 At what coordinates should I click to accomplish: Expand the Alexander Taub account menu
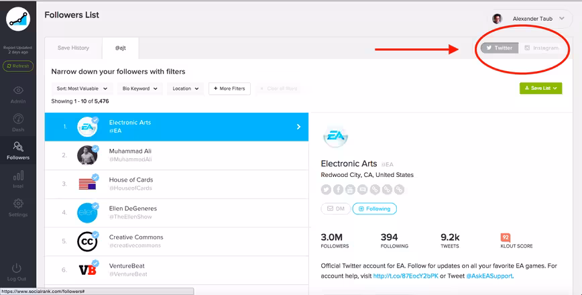point(562,18)
